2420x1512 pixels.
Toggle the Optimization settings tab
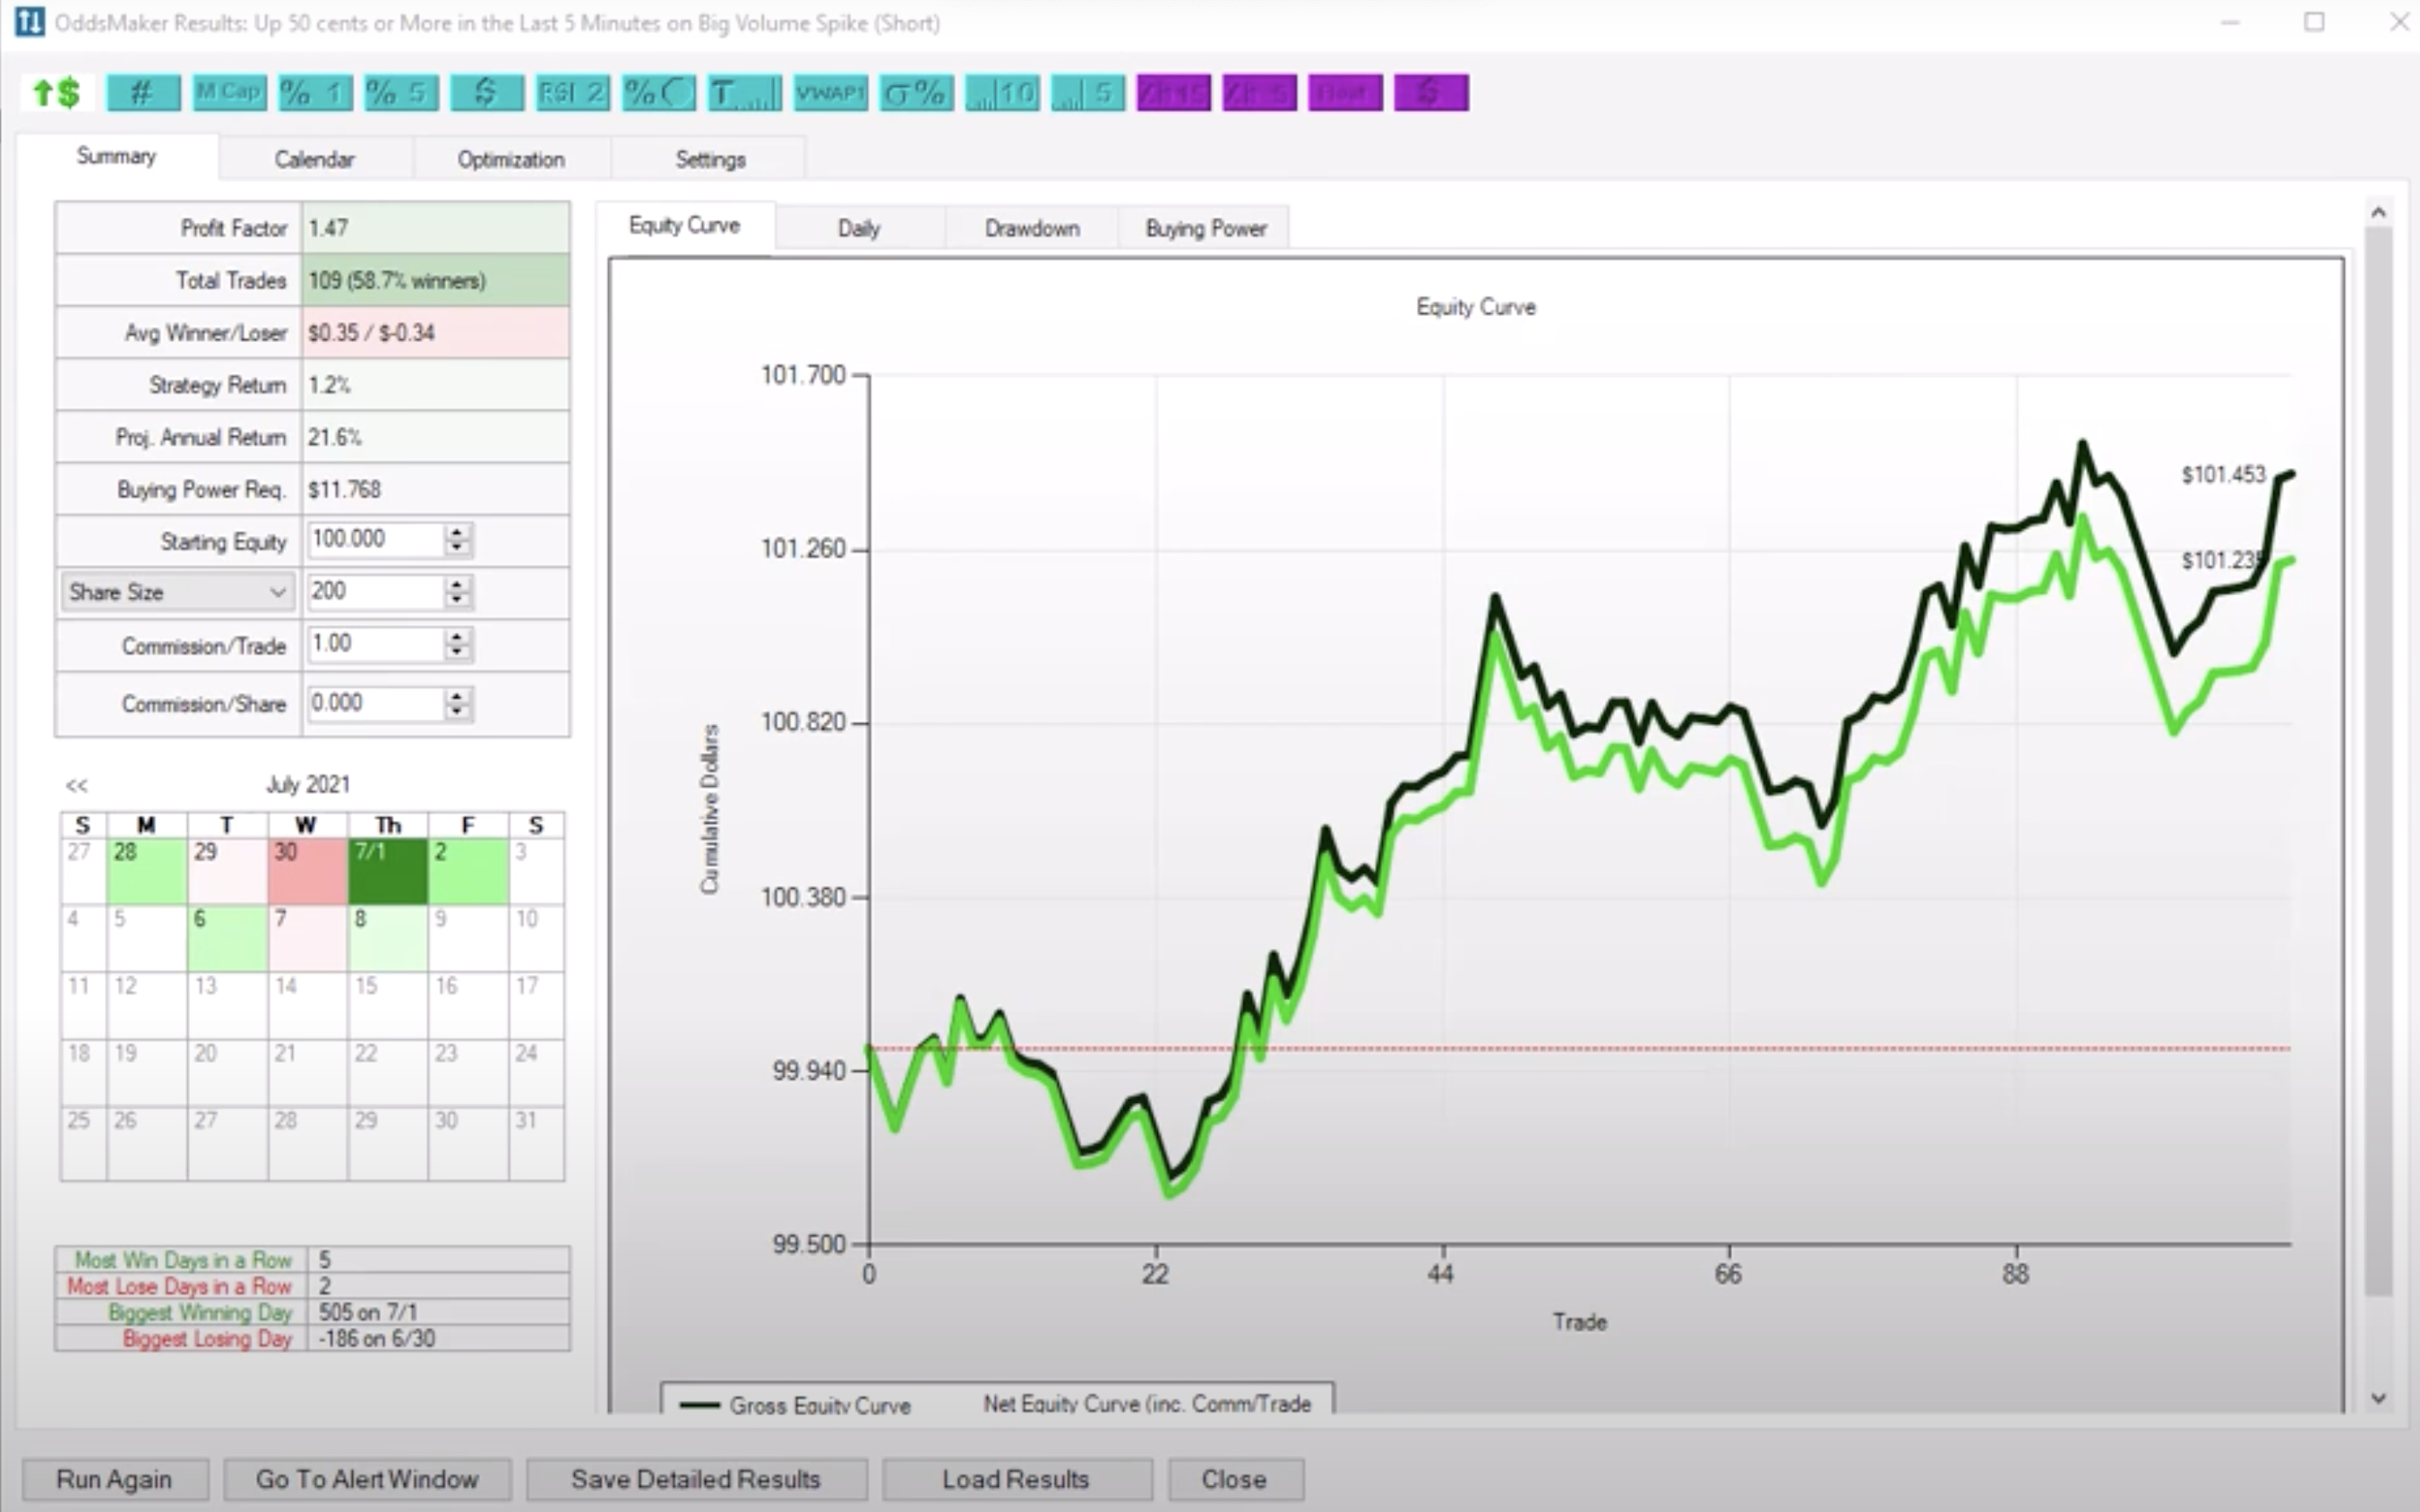(511, 158)
